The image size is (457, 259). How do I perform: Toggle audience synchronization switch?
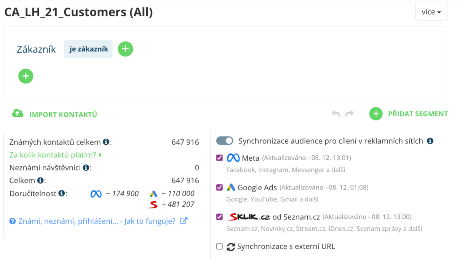click(x=225, y=141)
